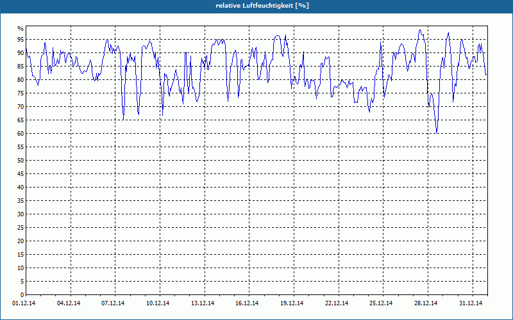Select the y-axis value '5'

click(x=22, y=281)
